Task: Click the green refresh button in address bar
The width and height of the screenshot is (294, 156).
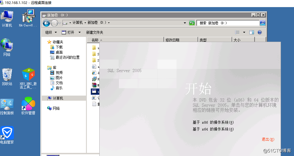Action: (192, 23)
